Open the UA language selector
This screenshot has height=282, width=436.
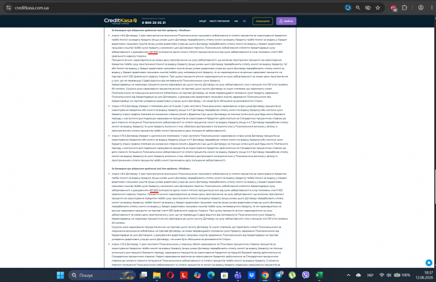click(x=236, y=21)
